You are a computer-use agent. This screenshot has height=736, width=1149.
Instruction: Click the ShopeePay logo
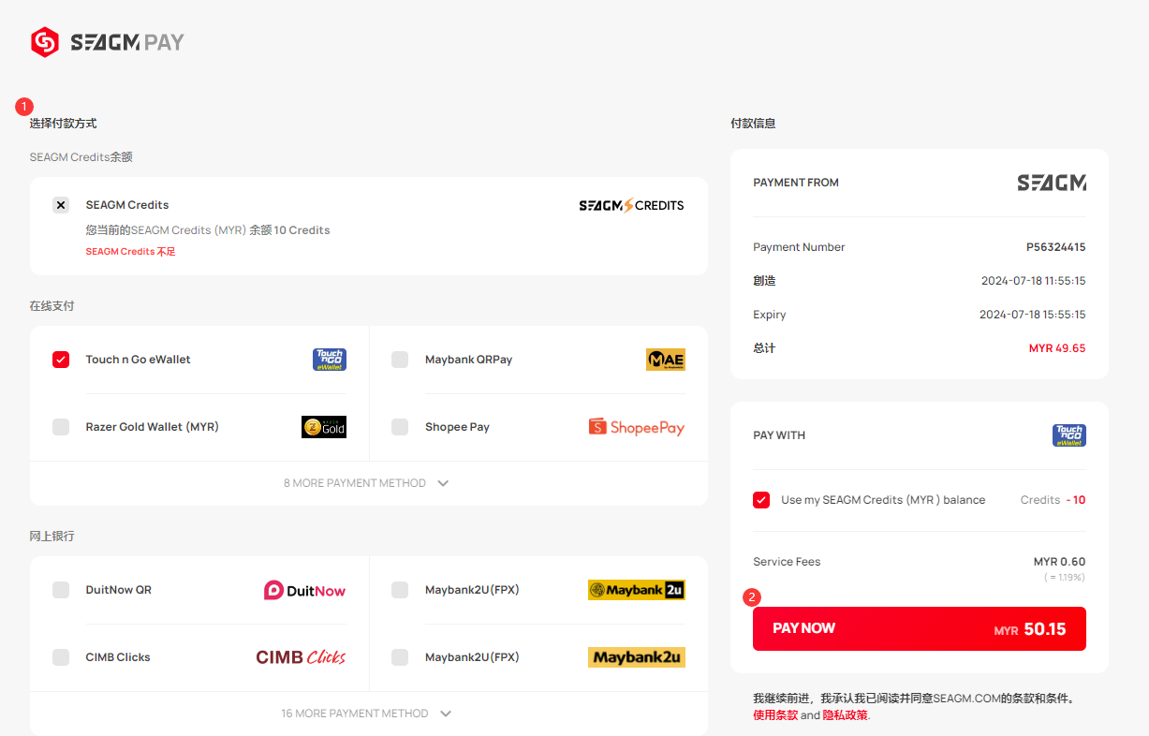[x=637, y=427]
